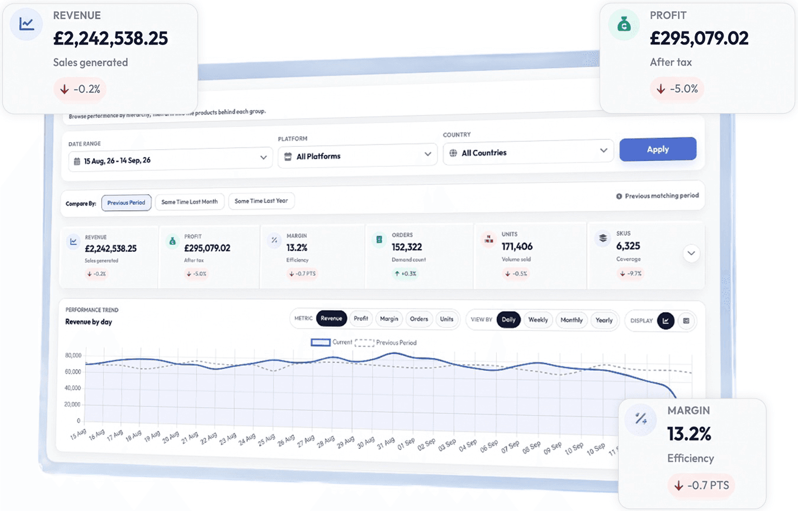Switch display to line chart view
This screenshot has height=511, width=798.
[x=665, y=320]
